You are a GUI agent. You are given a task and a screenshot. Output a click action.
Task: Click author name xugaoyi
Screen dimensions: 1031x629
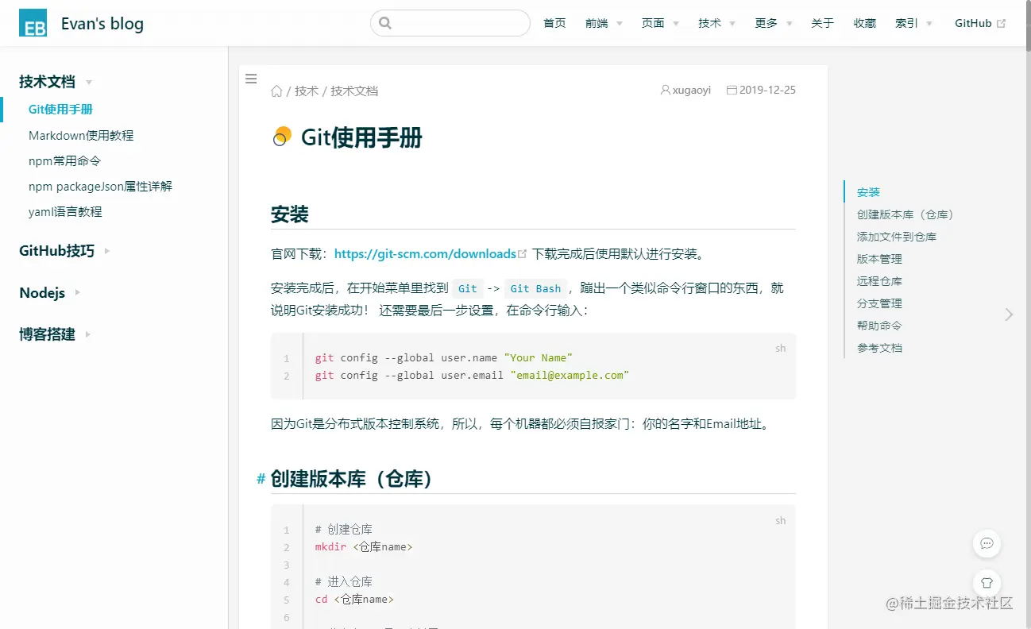692,90
